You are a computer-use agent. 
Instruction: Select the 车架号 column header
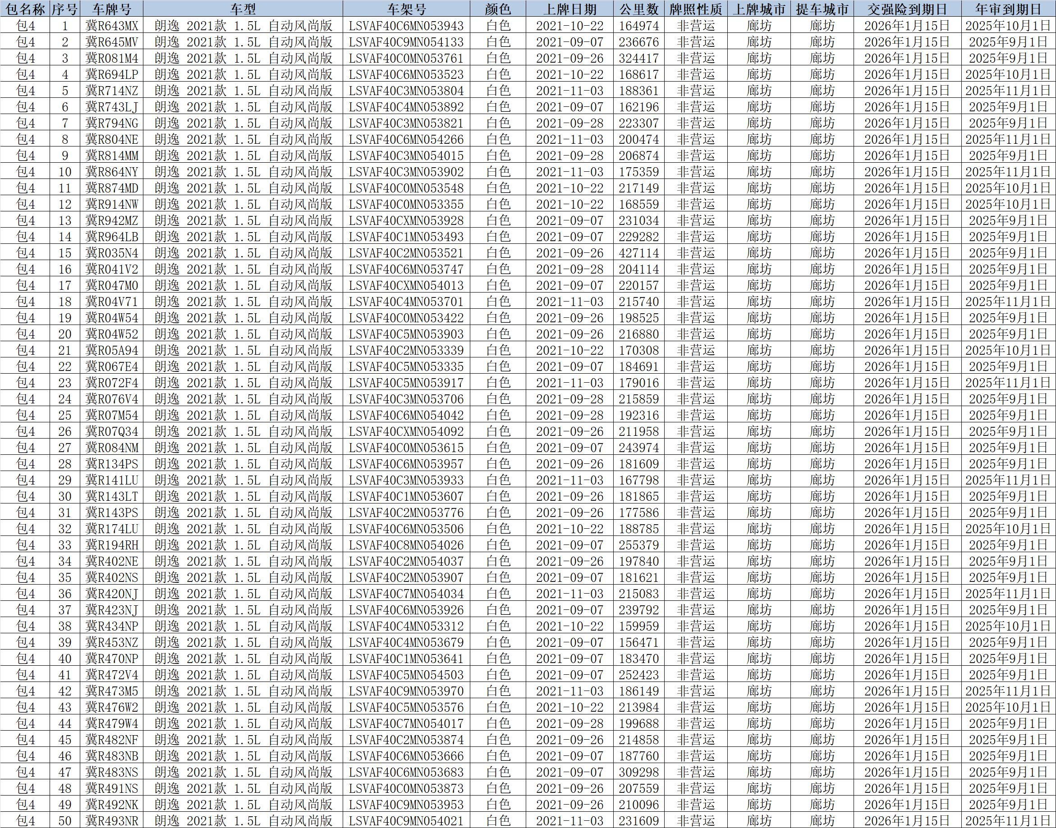[406, 9]
